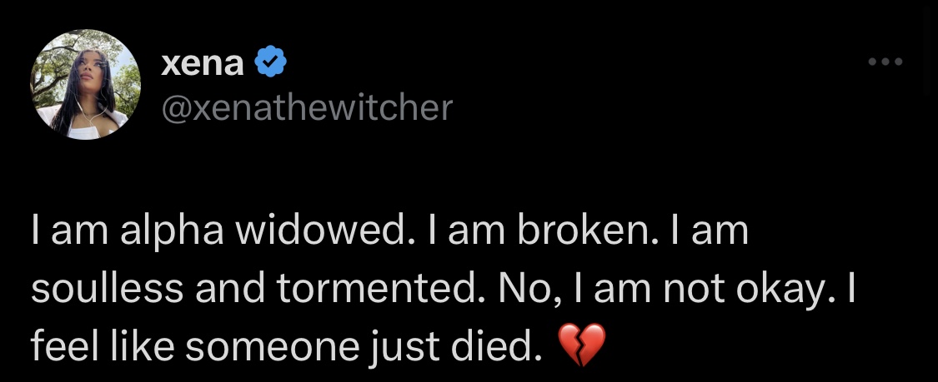Click the broken heart emoji
This screenshot has width=938, height=382.
[581, 345]
